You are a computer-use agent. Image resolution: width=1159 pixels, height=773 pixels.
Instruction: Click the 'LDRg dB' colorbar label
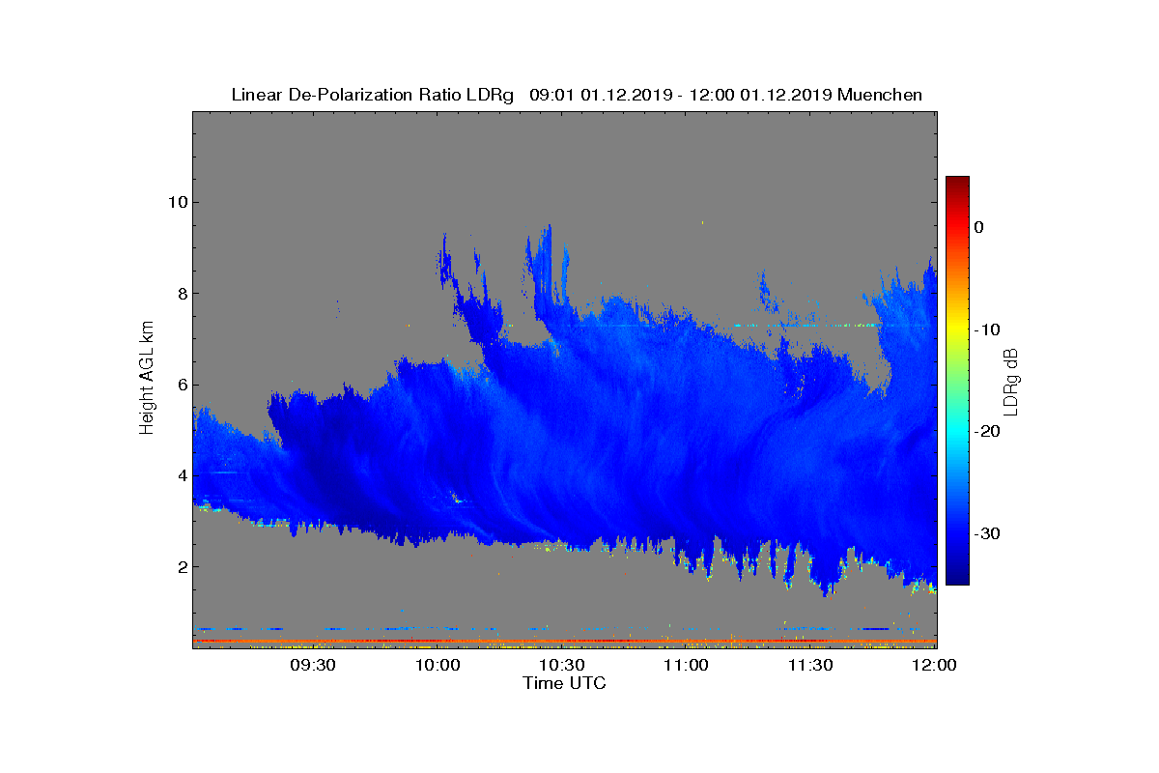(x=1011, y=382)
